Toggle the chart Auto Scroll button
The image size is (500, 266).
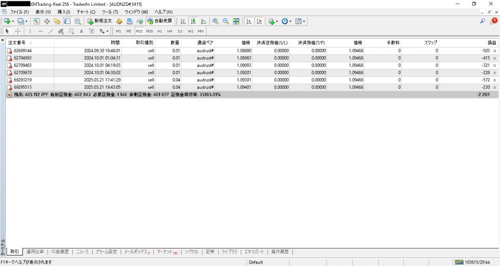point(249,21)
